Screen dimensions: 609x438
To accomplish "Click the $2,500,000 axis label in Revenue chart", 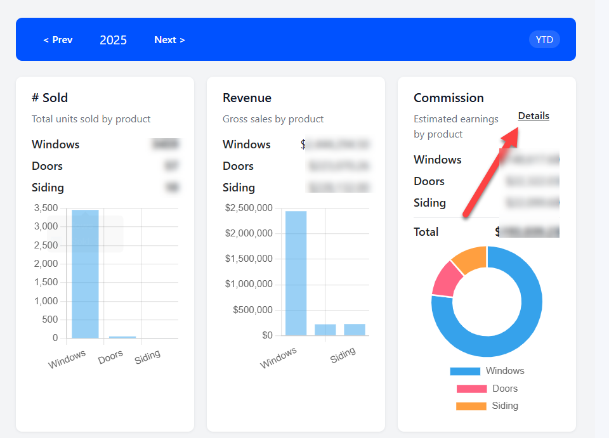I will [x=249, y=208].
